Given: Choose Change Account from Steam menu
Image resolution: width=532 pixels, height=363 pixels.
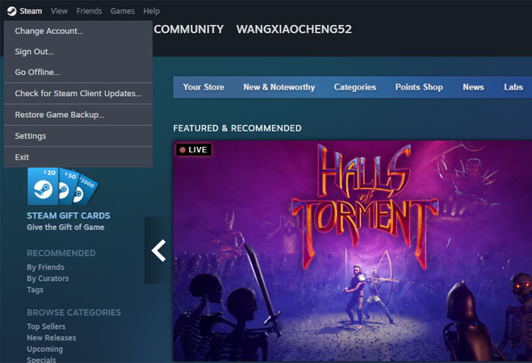Looking at the screenshot, I should [78, 31].
